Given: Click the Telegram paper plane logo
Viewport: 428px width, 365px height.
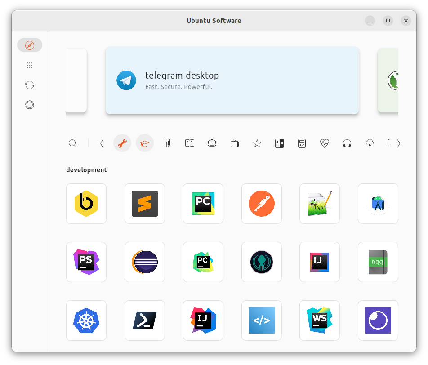Looking at the screenshot, I should [126, 80].
